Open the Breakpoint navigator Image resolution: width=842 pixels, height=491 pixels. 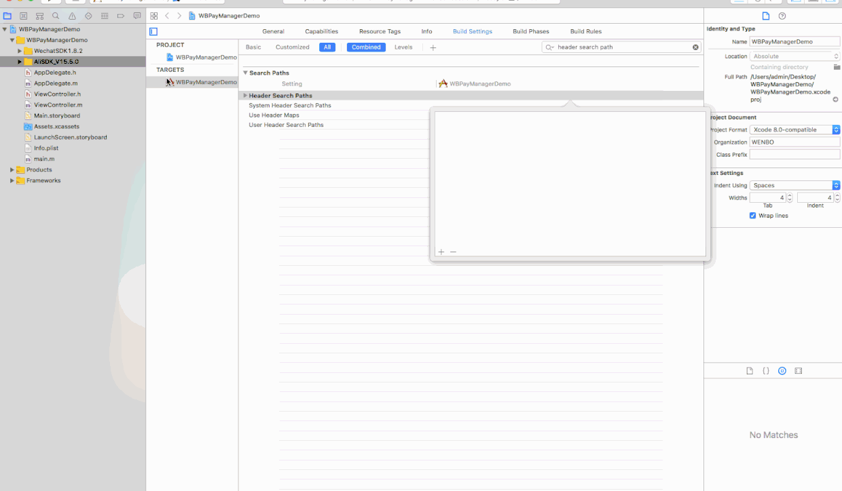click(121, 15)
